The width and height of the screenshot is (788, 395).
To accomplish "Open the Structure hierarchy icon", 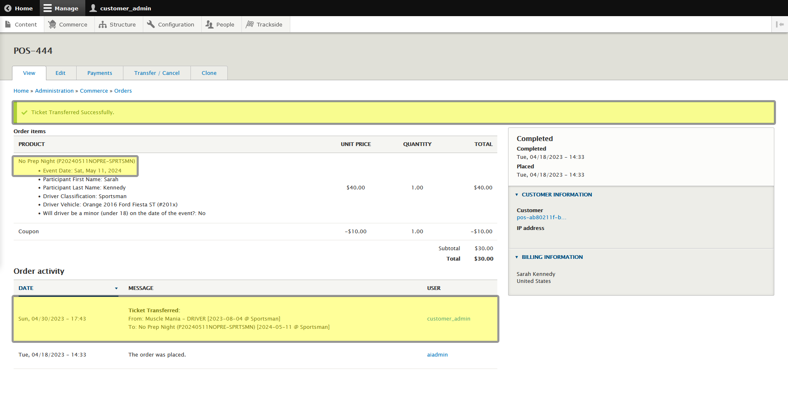I will click(103, 24).
